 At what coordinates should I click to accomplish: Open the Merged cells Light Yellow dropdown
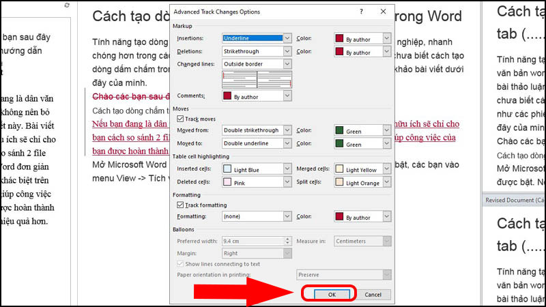pos(362,169)
